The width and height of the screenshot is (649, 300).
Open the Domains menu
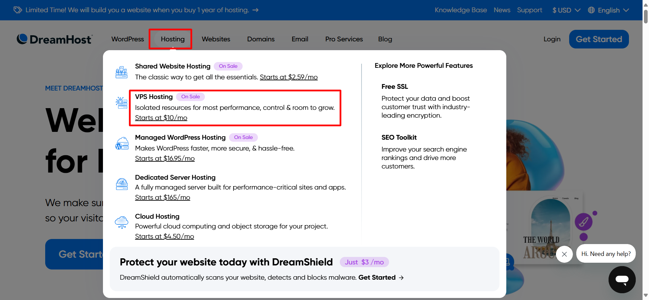pos(261,39)
